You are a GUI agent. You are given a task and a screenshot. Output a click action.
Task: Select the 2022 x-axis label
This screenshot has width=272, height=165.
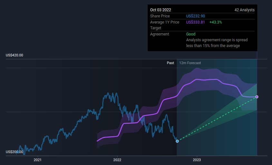117,160
